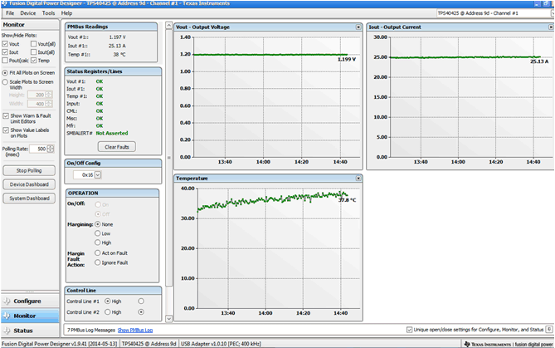Set Margining to Low
Viewport: 555px width, 348px height.
tap(98, 233)
